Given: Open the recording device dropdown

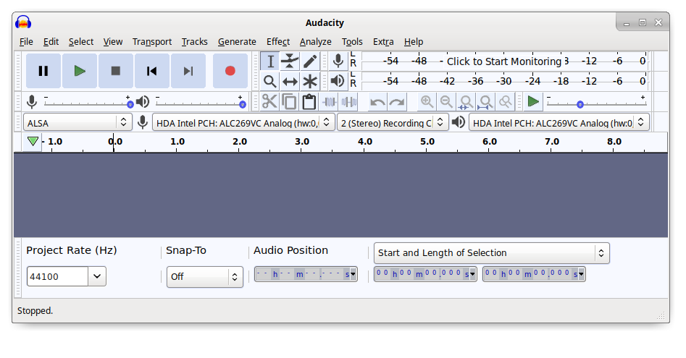Looking at the screenshot, I should coord(243,123).
